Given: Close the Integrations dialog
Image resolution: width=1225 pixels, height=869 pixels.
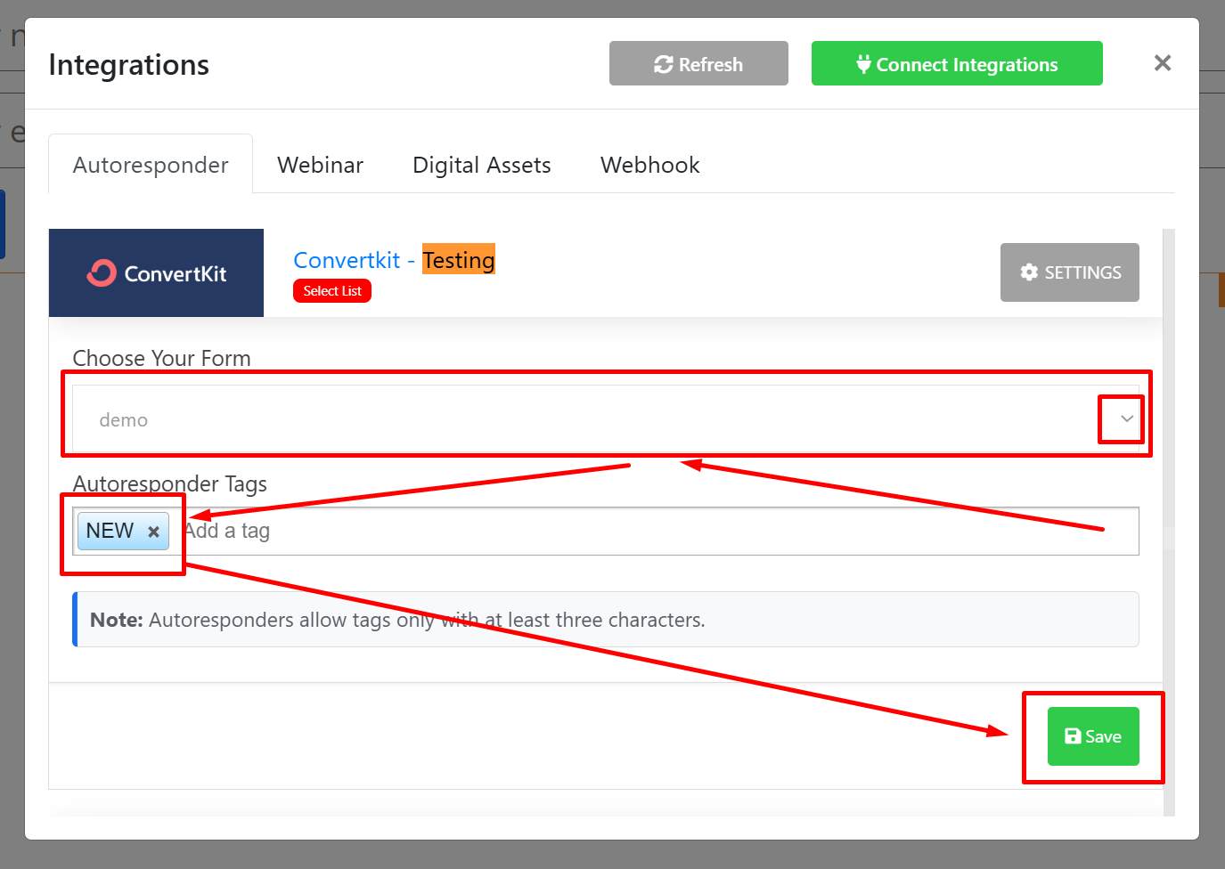Looking at the screenshot, I should click(1162, 63).
